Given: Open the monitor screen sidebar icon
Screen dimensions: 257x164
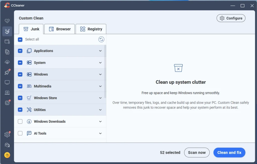Looking at the screenshot, I should pos(7,82).
